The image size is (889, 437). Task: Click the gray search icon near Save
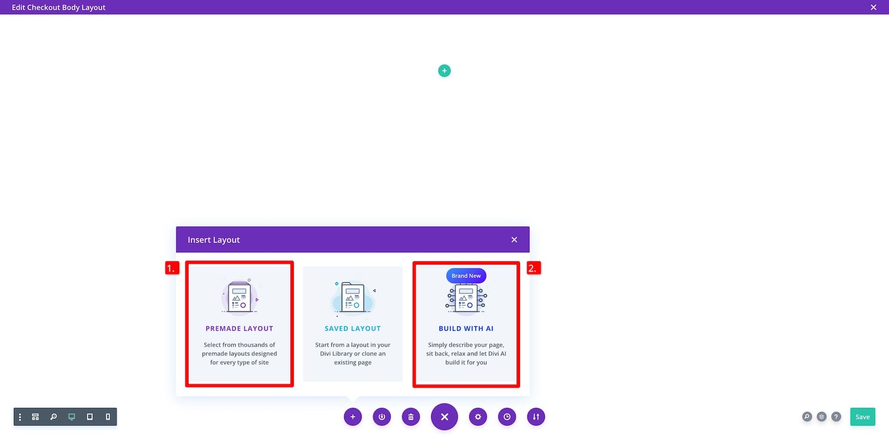click(x=807, y=417)
